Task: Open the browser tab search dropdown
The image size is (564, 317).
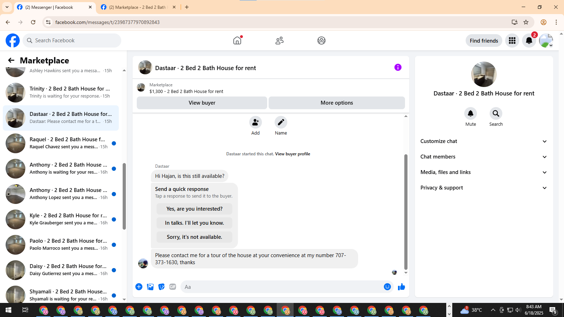Action: (x=7, y=7)
